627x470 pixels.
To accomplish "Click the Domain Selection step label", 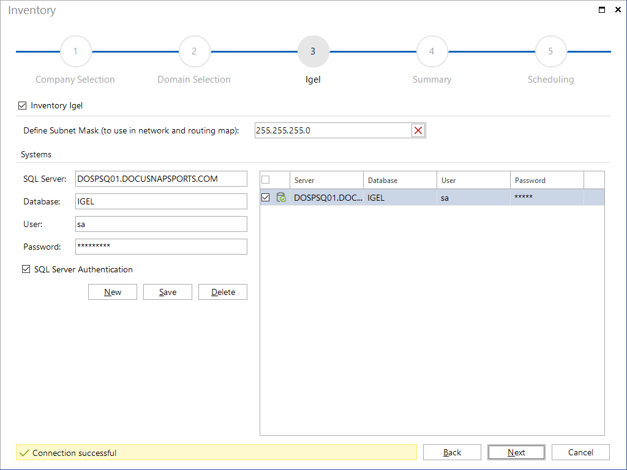I will coord(194,80).
